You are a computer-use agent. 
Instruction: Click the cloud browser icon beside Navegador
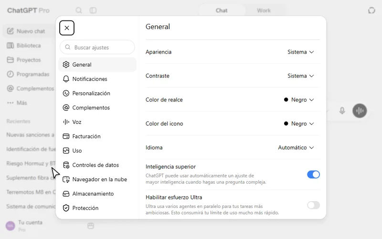point(66,180)
